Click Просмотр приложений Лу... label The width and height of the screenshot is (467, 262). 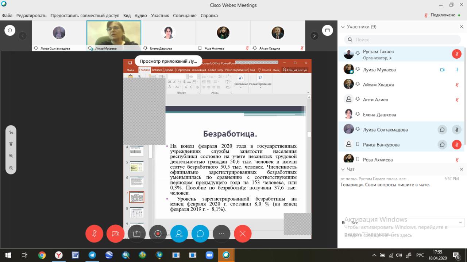coord(168,61)
